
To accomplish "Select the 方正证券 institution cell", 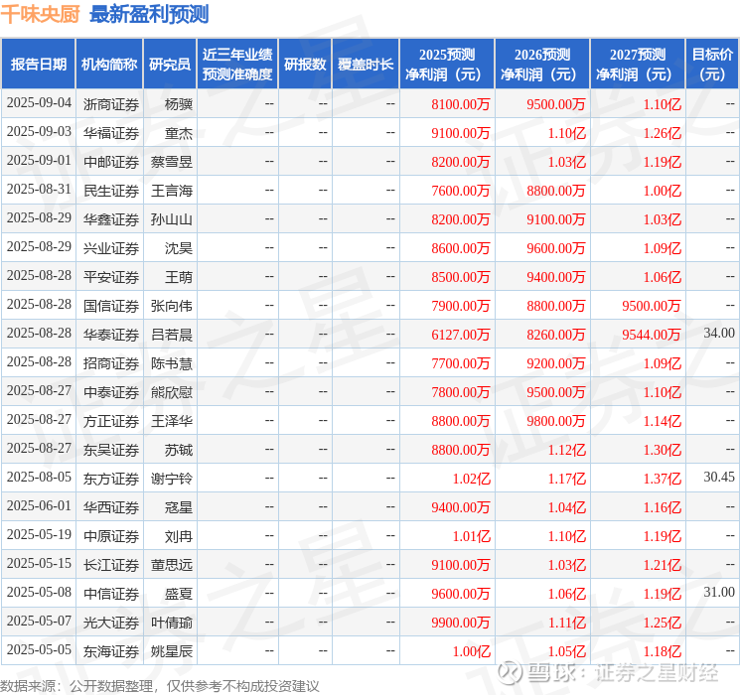I will [x=111, y=420].
